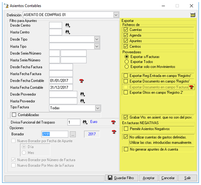Enable the Contabilizadas checkbox
This screenshot has width=201, height=185.
tap(14, 115)
